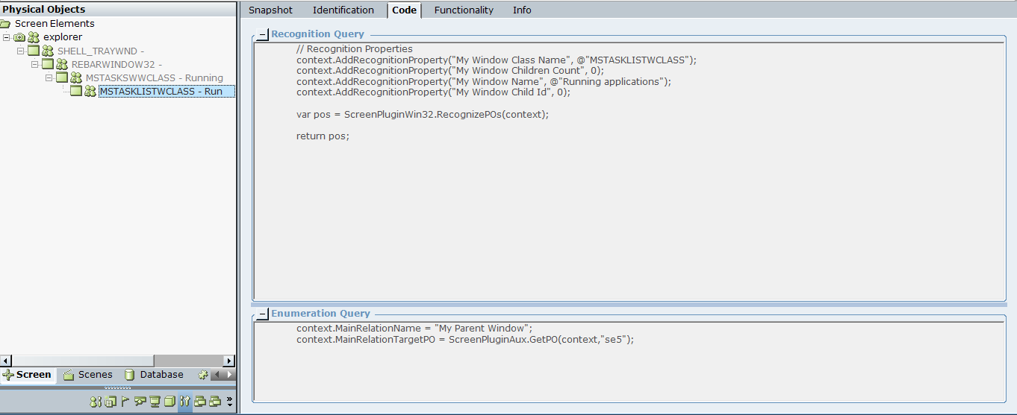Open the Database tab
Image resolution: width=1017 pixels, height=415 pixels.
(x=154, y=375)
